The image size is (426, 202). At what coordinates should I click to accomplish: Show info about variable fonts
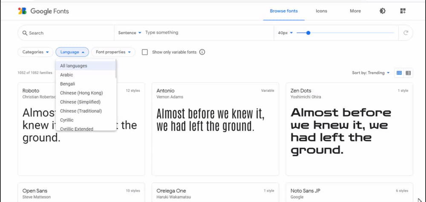click(x=202, y=52)
